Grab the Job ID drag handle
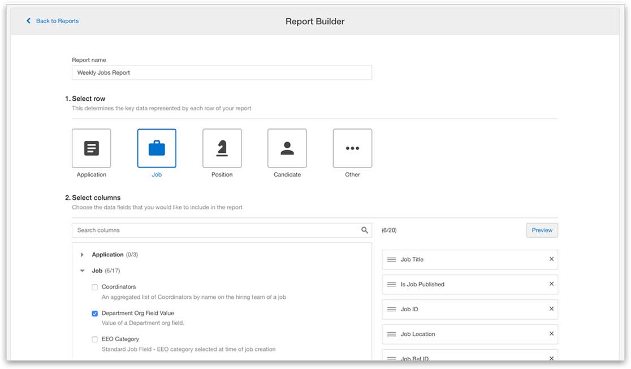 (391, 310)
